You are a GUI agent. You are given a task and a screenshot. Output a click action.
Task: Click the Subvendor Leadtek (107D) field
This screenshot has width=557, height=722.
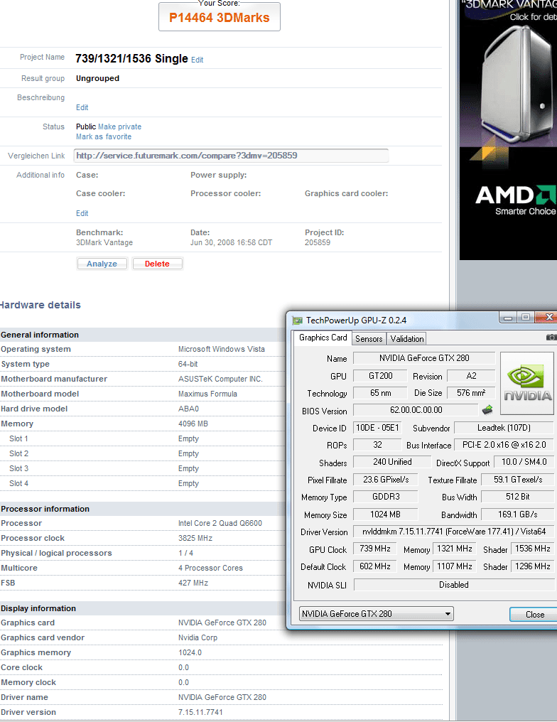(504, 428)
